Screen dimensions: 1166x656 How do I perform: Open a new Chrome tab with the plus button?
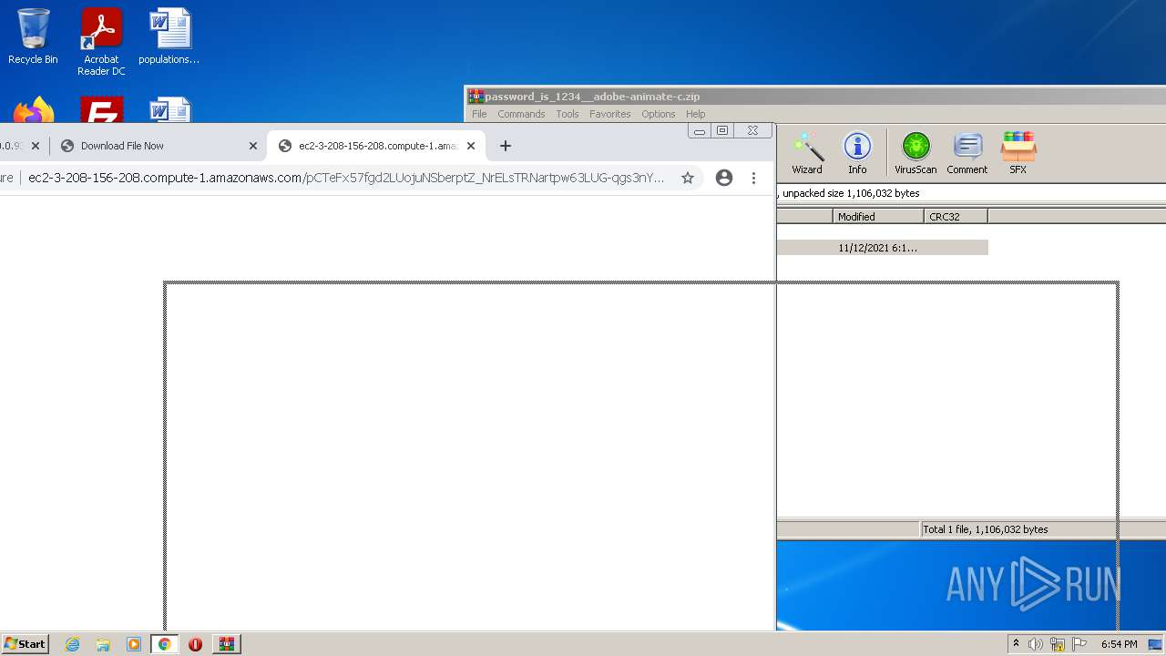tap(506, 146)
